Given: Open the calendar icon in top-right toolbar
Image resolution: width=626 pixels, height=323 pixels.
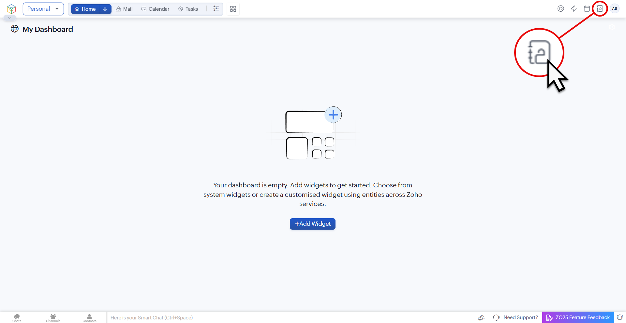Looking at the screenshot, I should (x=587, y=9).
